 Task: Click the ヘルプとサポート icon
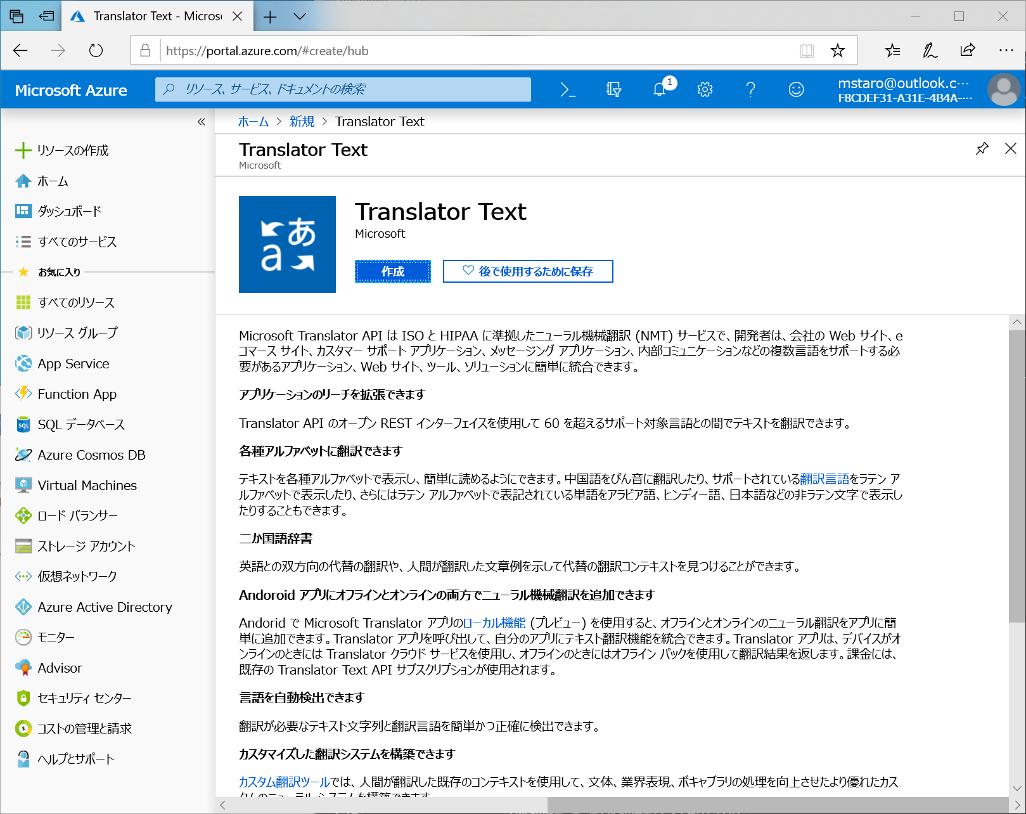click(23, 759)
